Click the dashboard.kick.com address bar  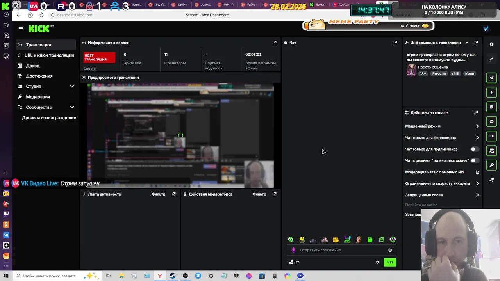pos(75,15)
